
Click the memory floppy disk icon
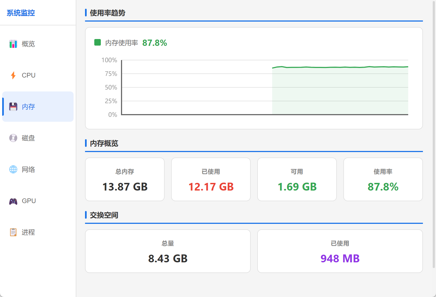[x=13, y=107]
